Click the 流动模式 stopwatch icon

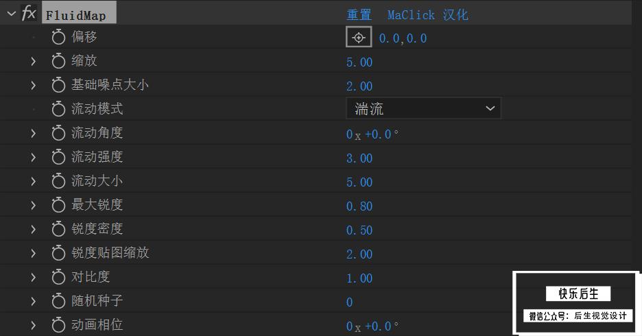(58, 109)
